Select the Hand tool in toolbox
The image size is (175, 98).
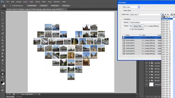click(x=2, y=74)
